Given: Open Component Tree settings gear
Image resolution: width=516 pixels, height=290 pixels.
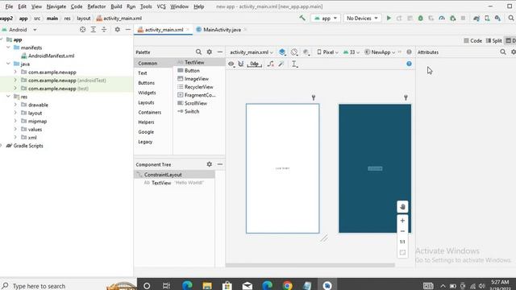Looking at the screenshot, I should (210, 164).
